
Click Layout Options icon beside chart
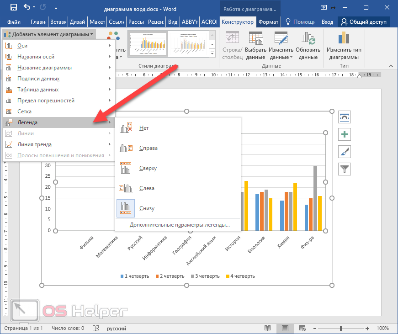(345, 117)
